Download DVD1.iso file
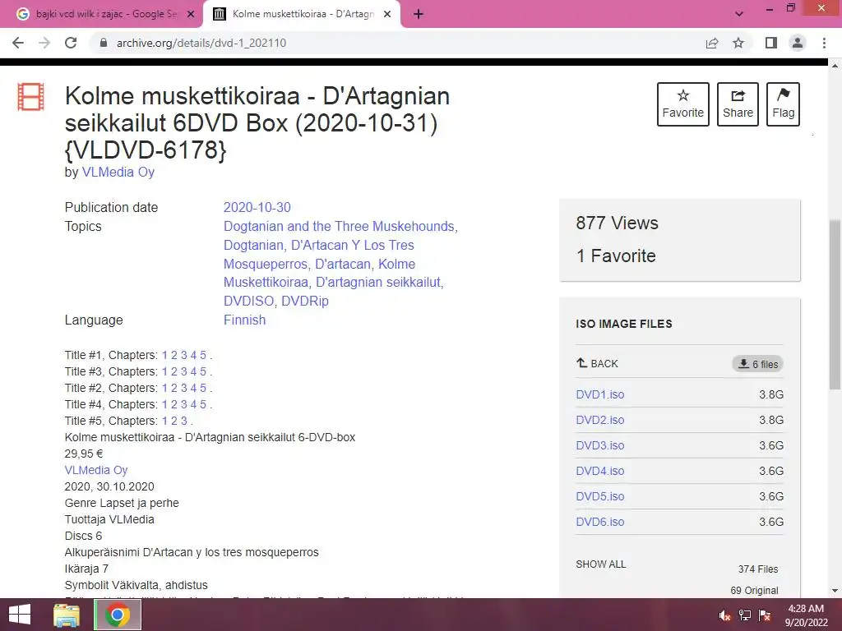 pos(599,394)
